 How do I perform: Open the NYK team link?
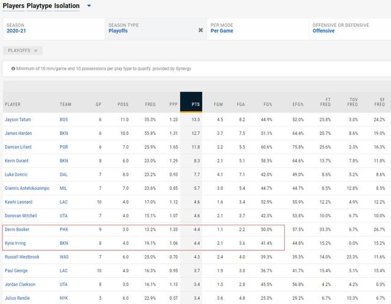coord(64,299)
